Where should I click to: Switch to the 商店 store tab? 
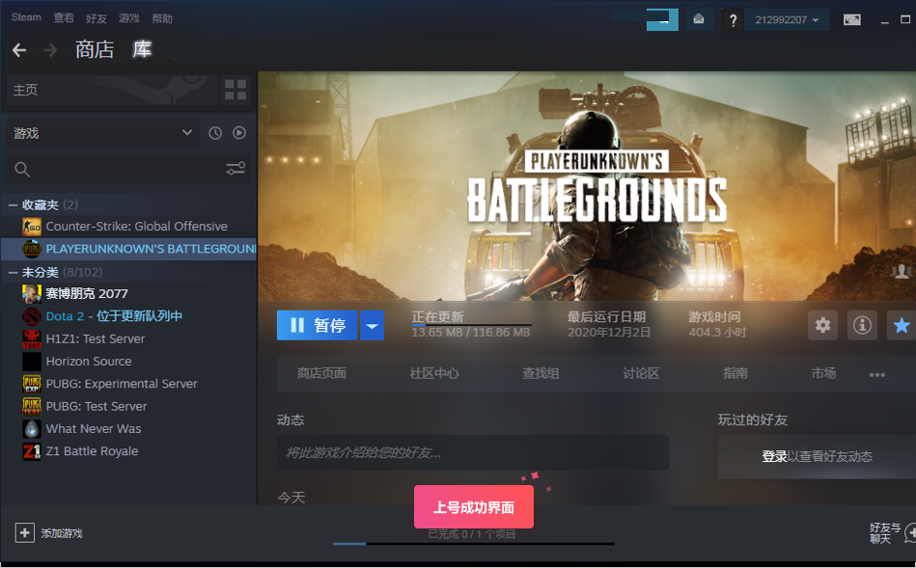[95, 50]
